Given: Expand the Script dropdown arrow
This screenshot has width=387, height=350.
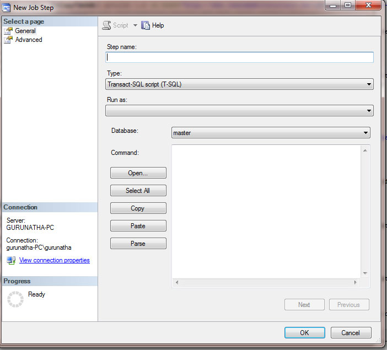Looking at the screenshot, I should (x=135, y=25).
